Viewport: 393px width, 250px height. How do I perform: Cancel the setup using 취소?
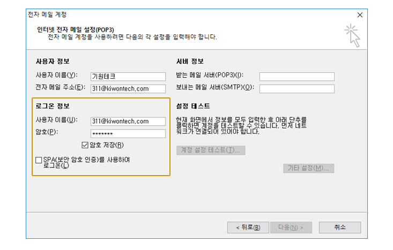(340, 228)
